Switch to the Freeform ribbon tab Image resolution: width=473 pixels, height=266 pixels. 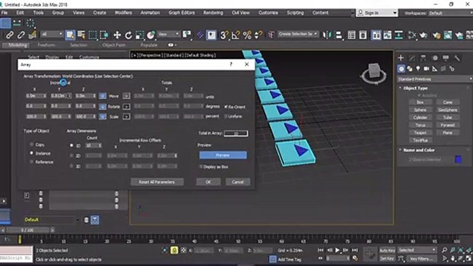46,45
